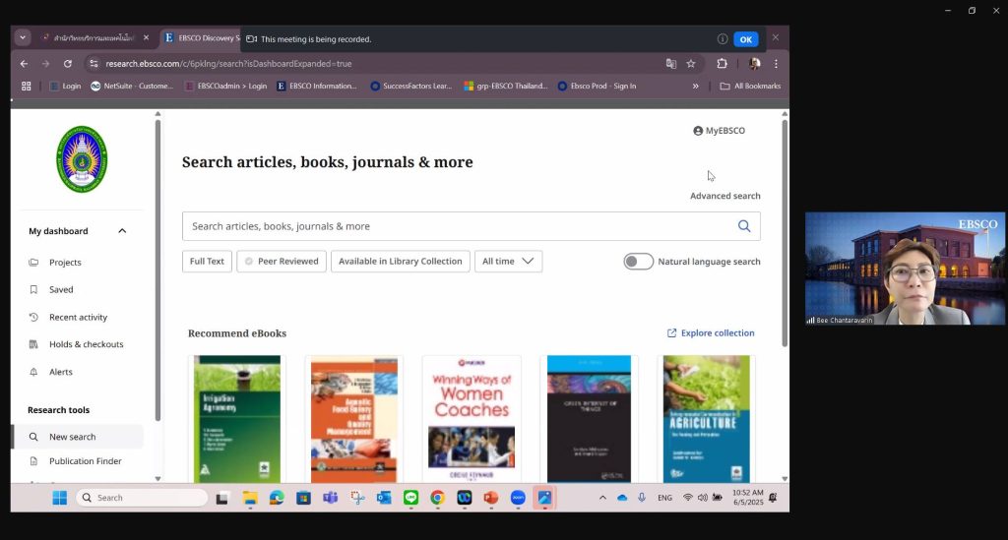The width and height of the screenshot is (1008, 540).
Task: Toggle Available in Library Collection filter
Action: [x=401, y=262]
